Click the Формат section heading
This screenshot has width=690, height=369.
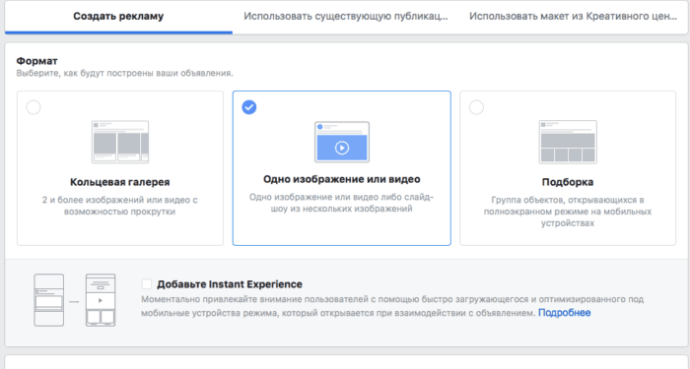click(37, 61)
